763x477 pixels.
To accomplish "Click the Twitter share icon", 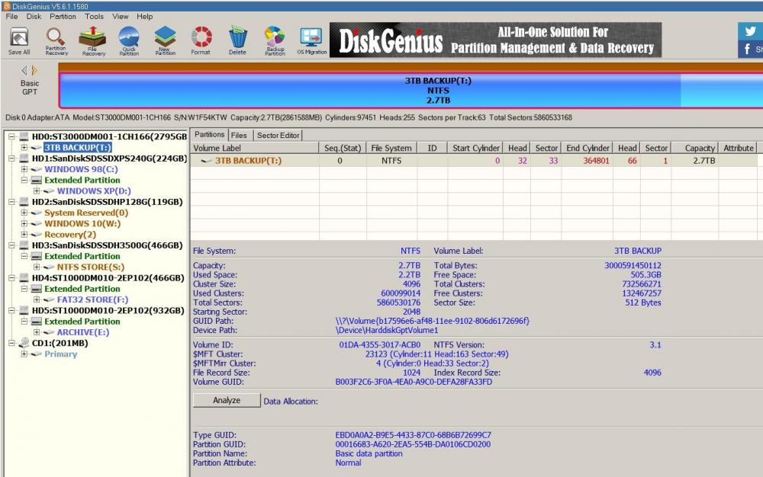I will (750, 31).
